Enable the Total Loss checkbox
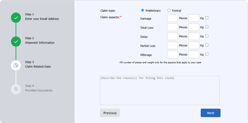The width and height of the screenshot is (248, 123). (207, 27)
